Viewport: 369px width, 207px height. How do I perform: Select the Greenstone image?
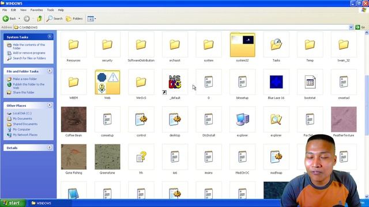(x=107, y=157)
